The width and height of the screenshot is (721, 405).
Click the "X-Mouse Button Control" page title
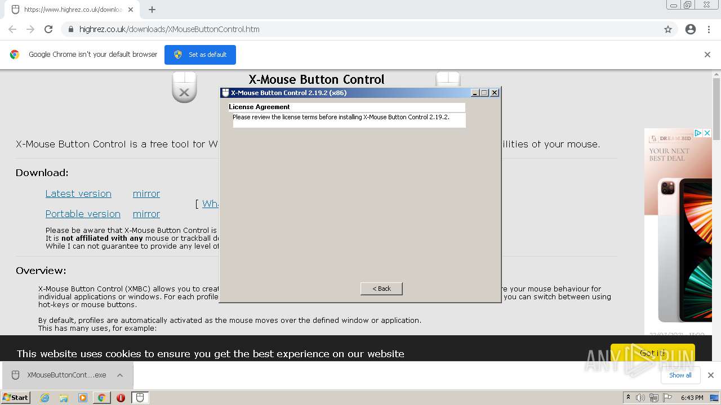[x=317, y=79]
